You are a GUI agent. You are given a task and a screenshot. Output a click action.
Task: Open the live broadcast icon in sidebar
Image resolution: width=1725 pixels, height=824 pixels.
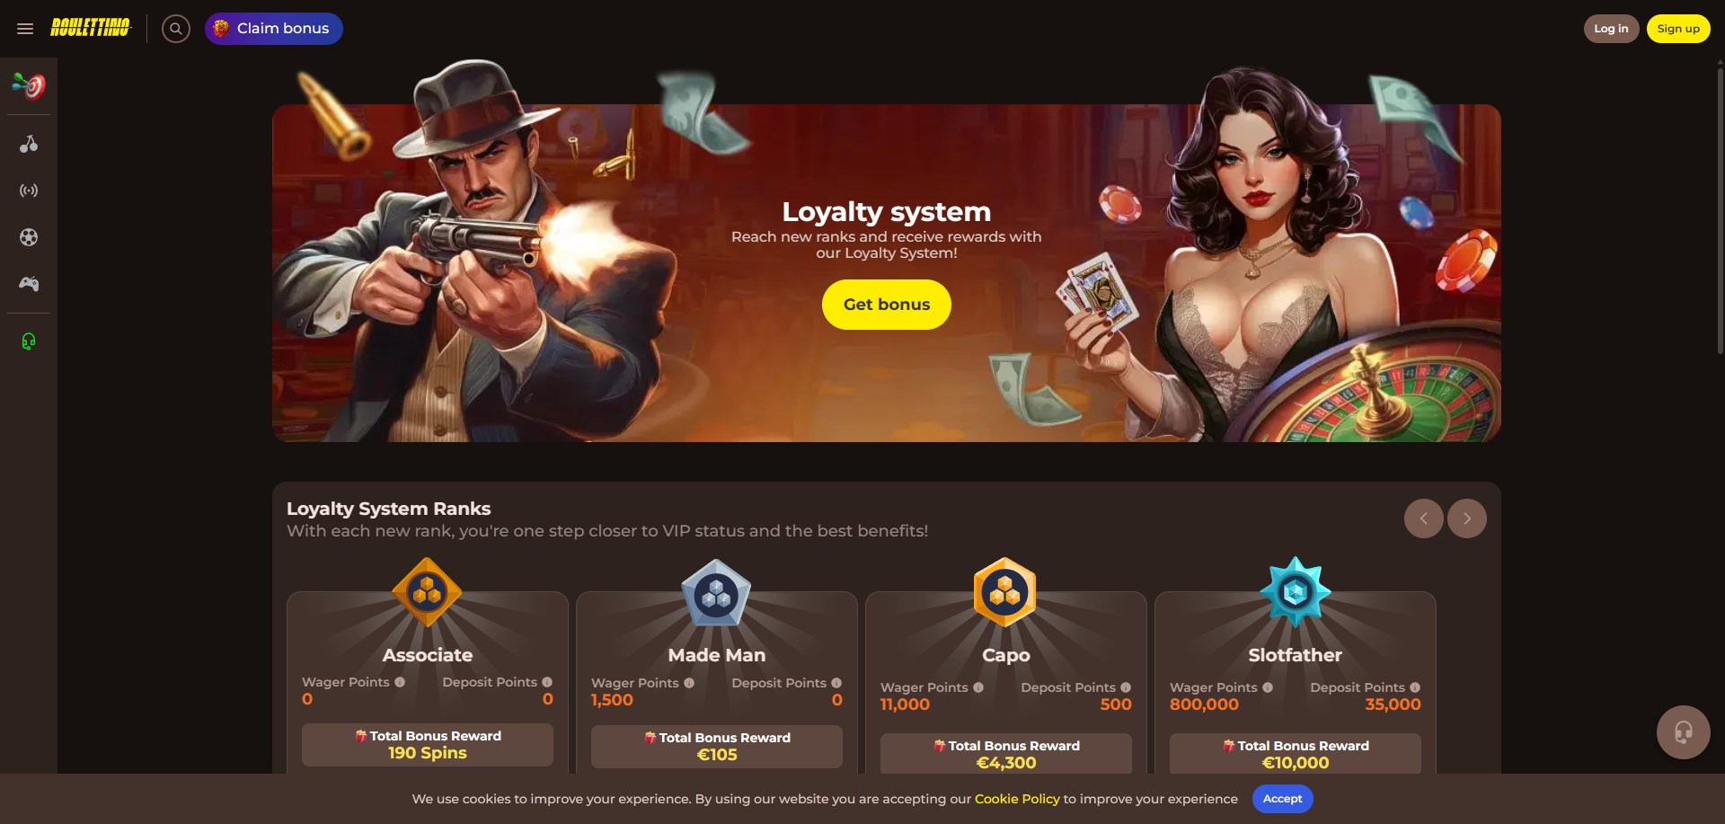pos(29,190)
